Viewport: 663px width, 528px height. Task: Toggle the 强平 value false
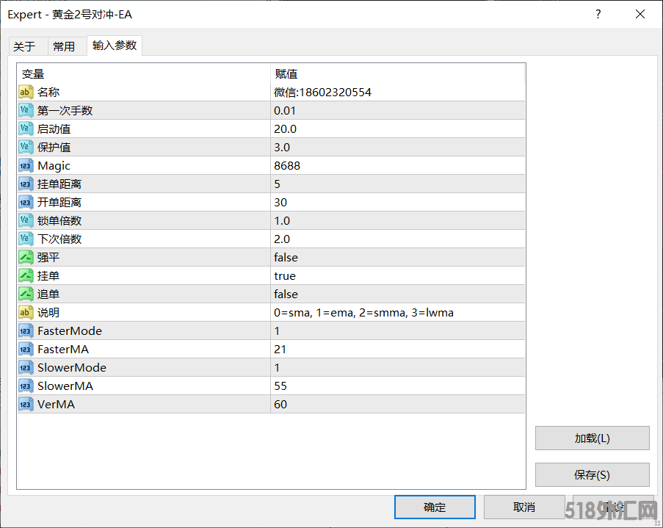click(286, 257)
